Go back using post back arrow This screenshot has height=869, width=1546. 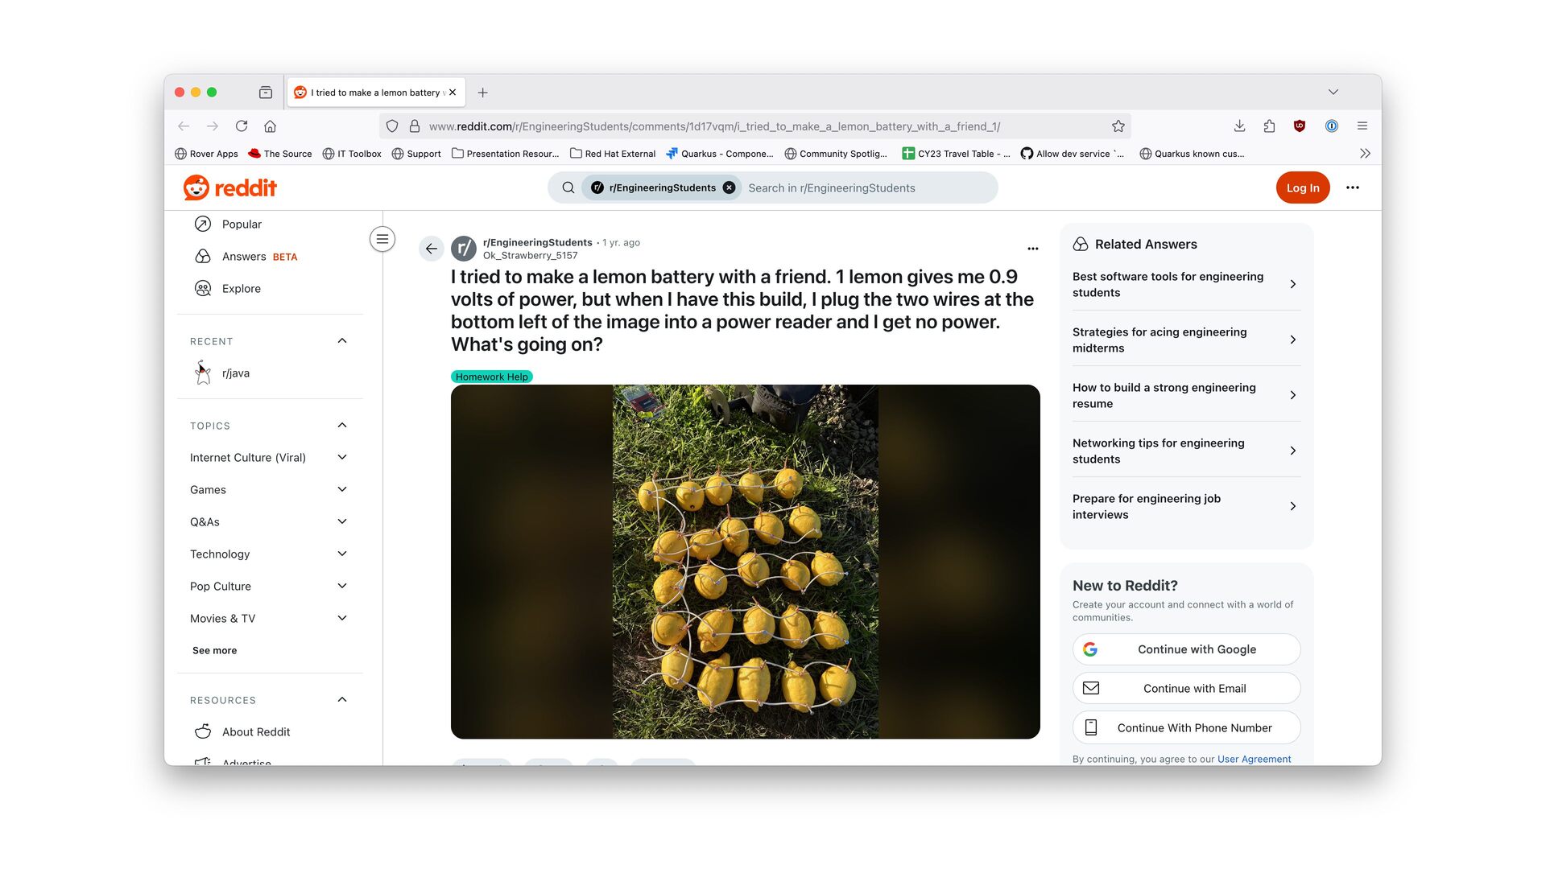coord(432,249)
